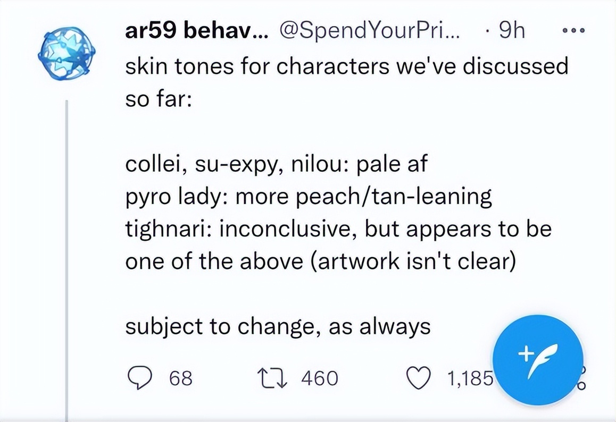Screen dimensions: 616x422
Task: Like the tweet with the heart icon
Action: click(419, 378)
